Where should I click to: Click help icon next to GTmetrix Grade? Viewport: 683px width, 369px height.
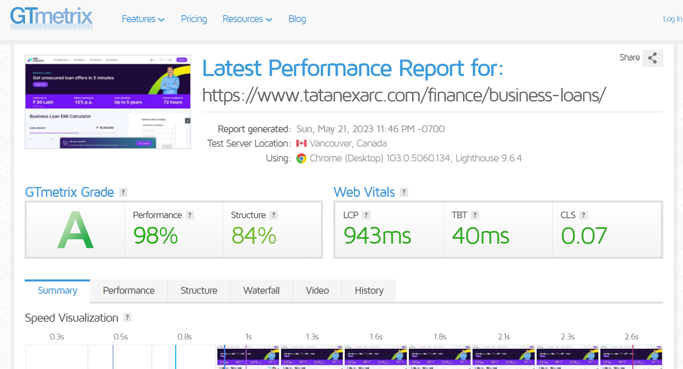coord(123,192)
